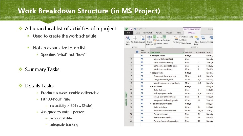Enable the Late Tasks checkbox
The width and height of the screenshot is (243, 136).
180,43
